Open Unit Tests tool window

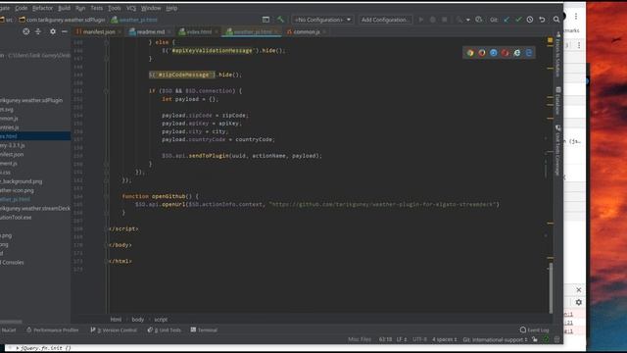165,330
